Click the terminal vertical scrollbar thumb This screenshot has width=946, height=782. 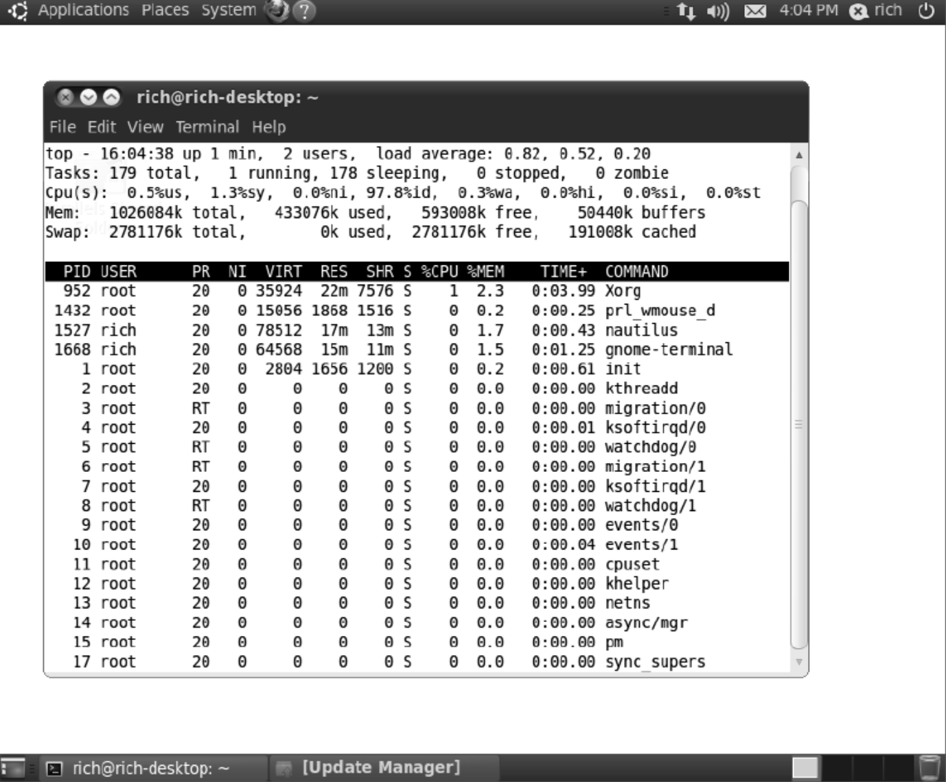tap(799, 425)
